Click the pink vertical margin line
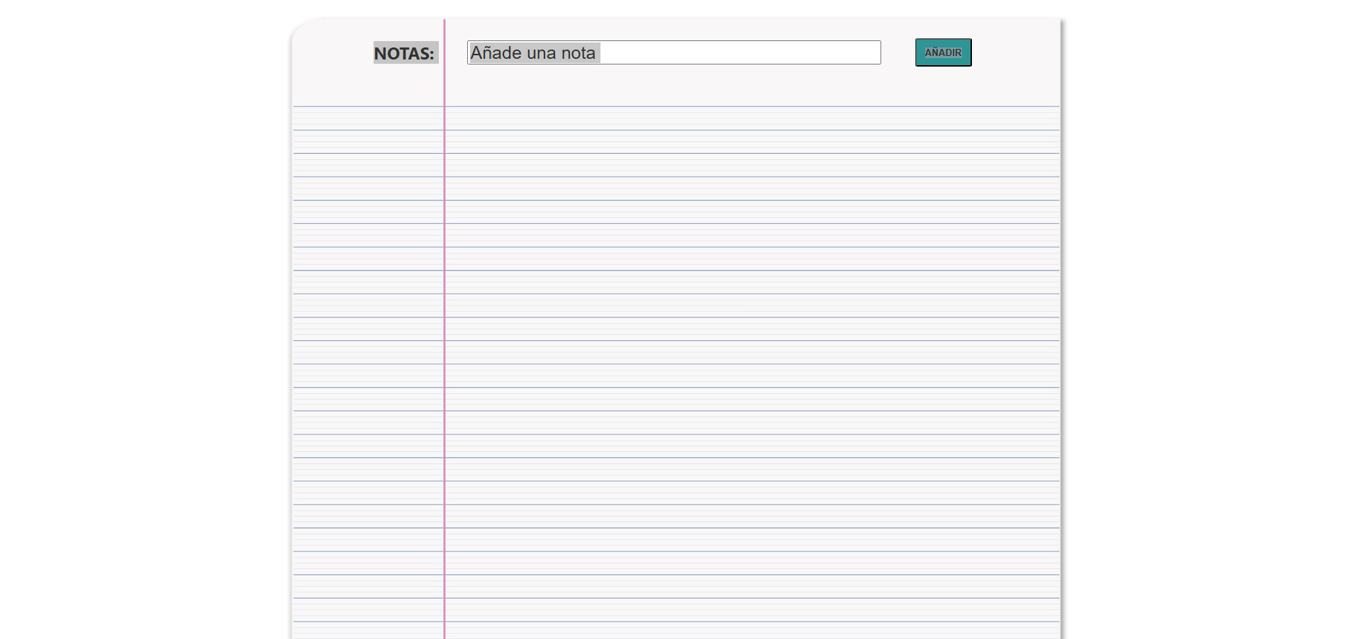Screen dimensions: 1347x639 [445, 354]
